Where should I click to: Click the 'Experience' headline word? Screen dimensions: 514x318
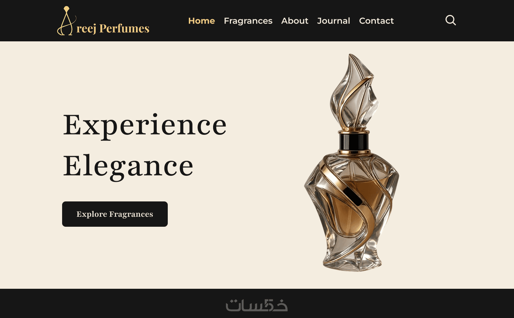pyautogui.click(x=145, y=125)
